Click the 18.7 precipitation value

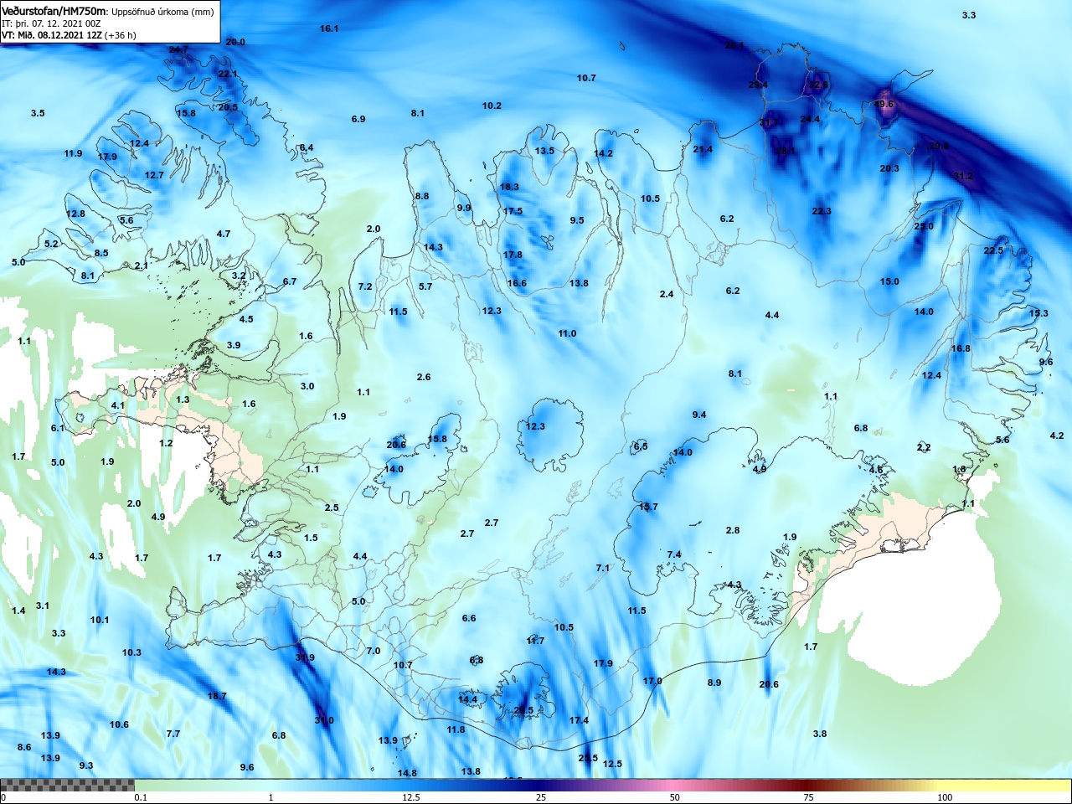(217, 697)
